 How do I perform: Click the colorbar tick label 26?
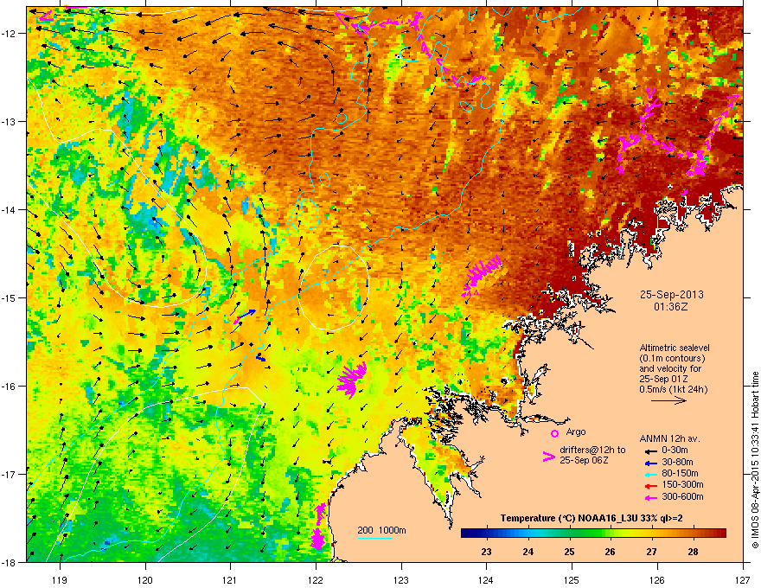coord(610,552)
